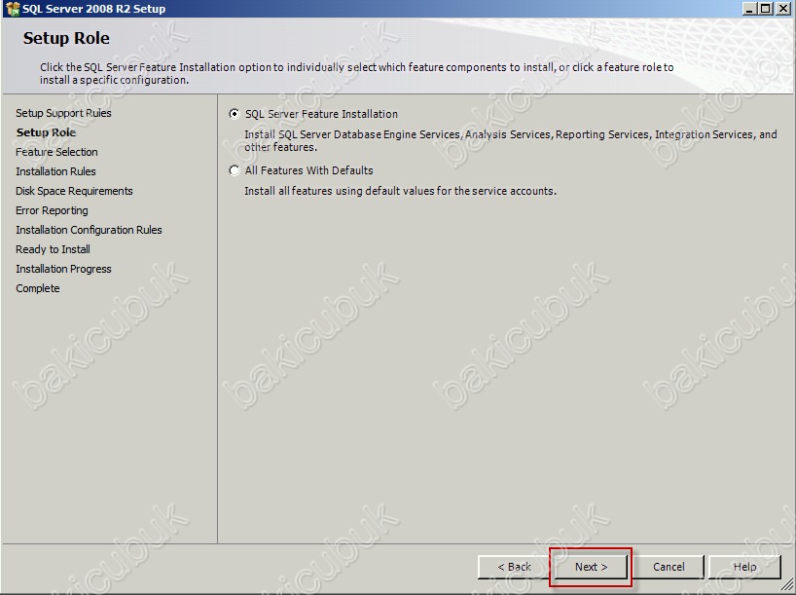The width and height of the screenshot is (796, 595).
Task: Select Ready to Install step
Action: (x=53, y=249)
